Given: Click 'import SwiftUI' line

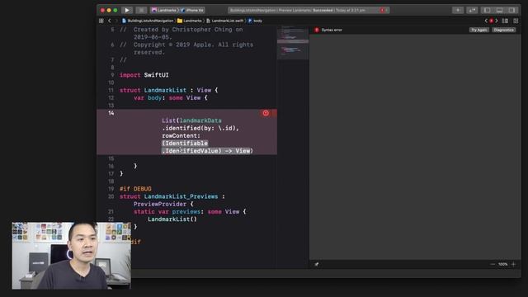Looking at the screenshot, I should 144,75.
